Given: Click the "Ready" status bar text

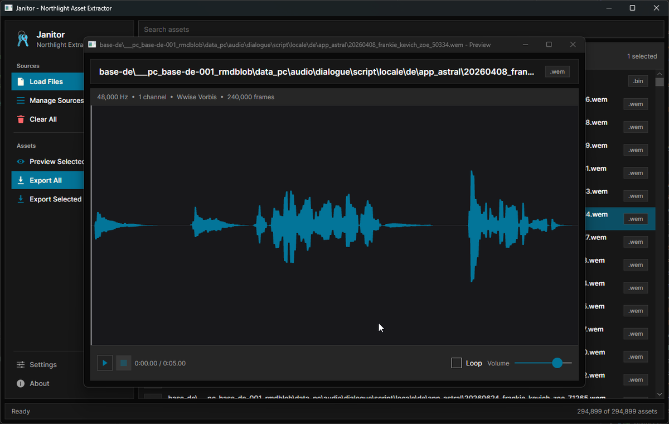Looking at the screenshot, I should tap(21, 412).
